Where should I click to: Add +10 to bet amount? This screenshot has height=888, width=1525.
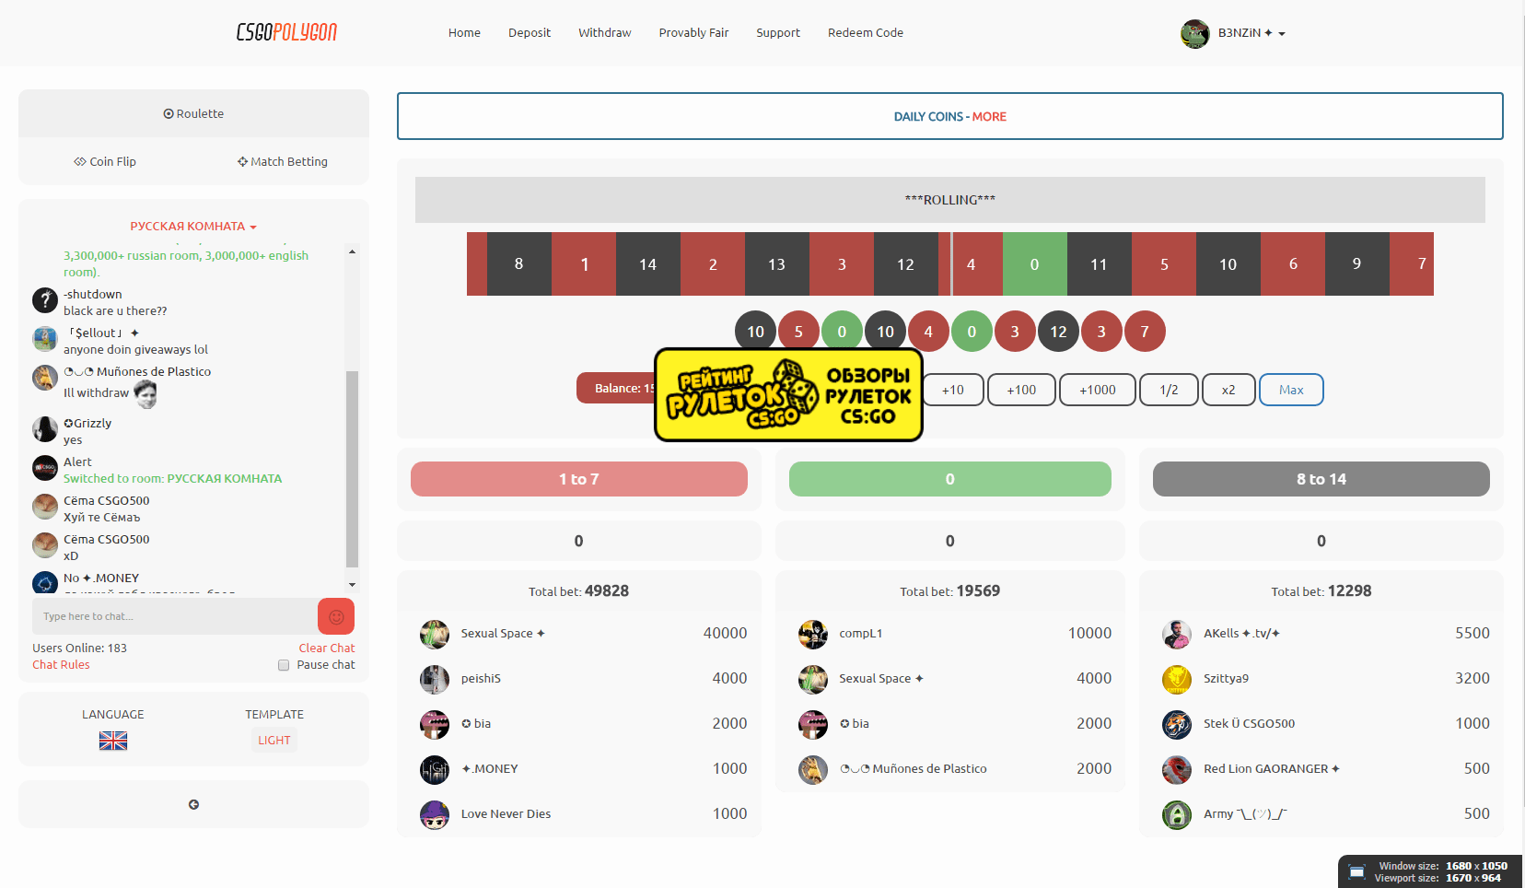(953, 390)
